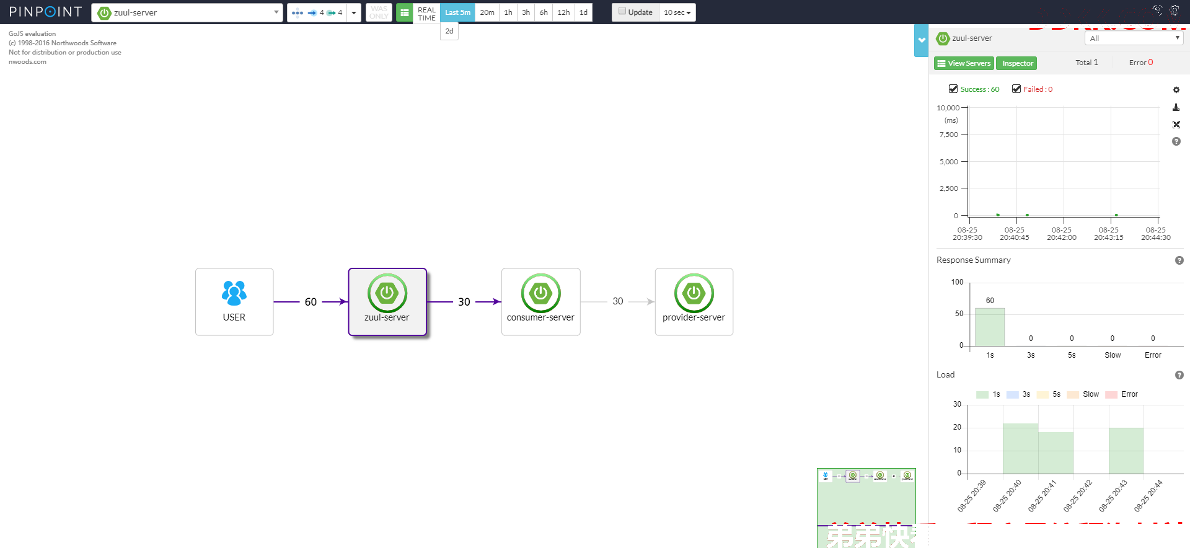Select the Last 5m time range
The width and height of the screenshot is (1190, 548).
click(457, 12)
